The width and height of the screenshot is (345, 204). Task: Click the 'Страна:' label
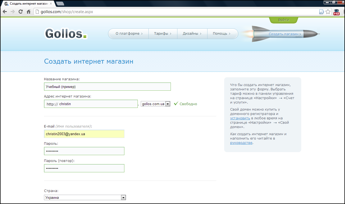51,191
